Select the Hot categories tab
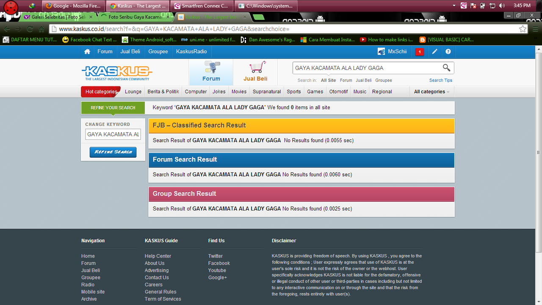This screenshot has width=542, height=305. [x=101, y=91]
